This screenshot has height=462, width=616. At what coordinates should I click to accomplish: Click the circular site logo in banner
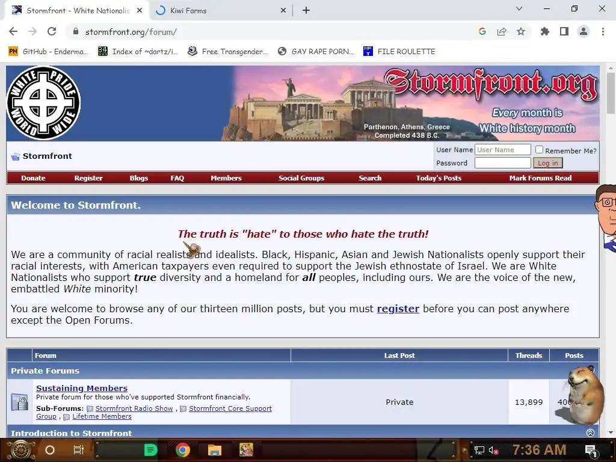click(x=43, y=103)
